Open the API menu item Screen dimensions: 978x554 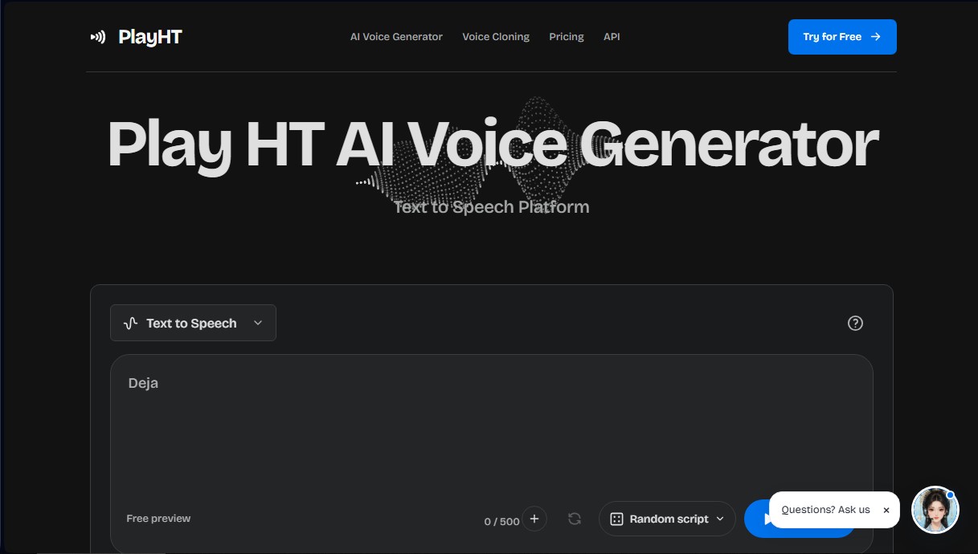(612, 37)
